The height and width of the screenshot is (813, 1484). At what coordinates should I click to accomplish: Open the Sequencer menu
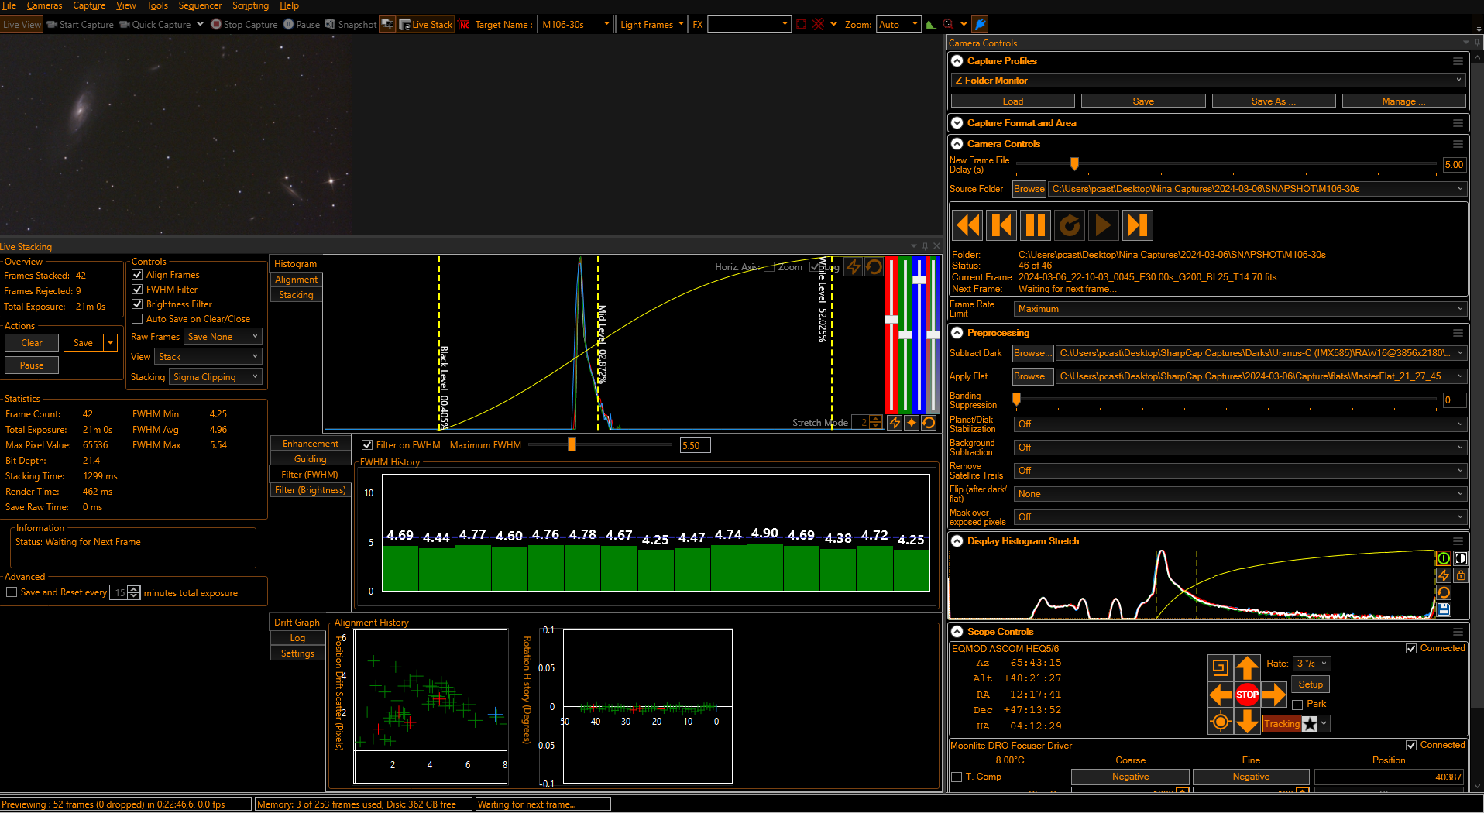click(200, 5)
